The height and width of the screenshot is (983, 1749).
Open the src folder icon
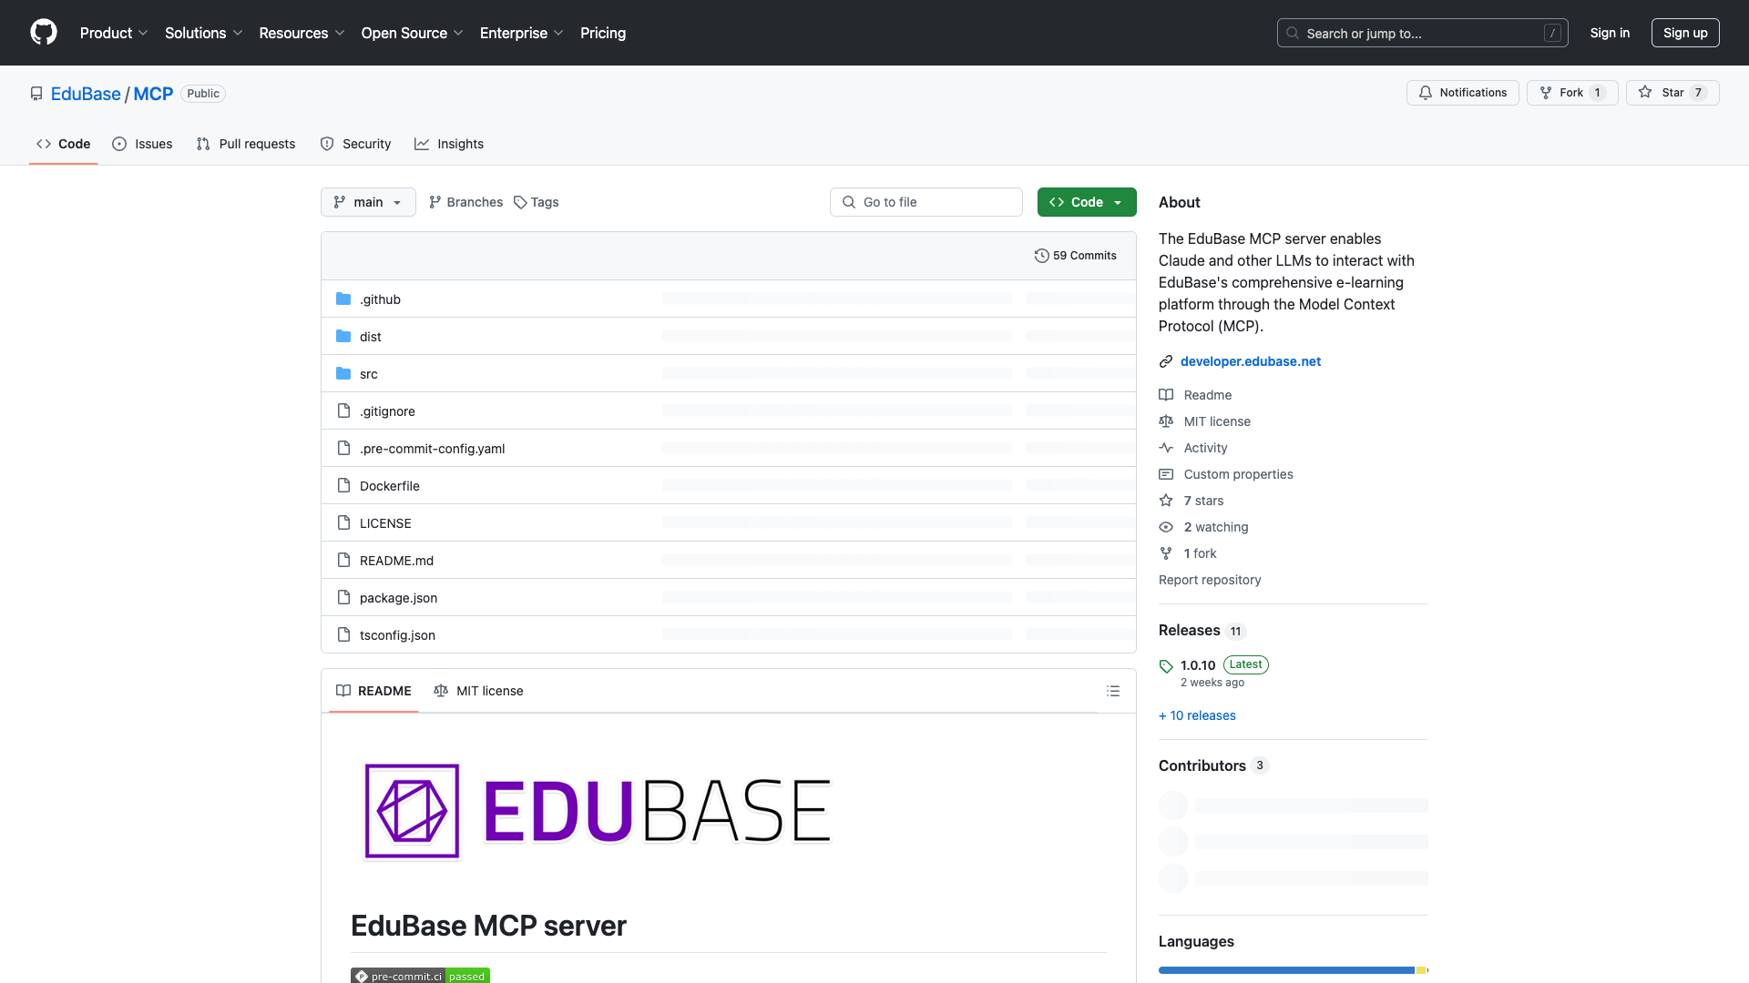[344, 373]
